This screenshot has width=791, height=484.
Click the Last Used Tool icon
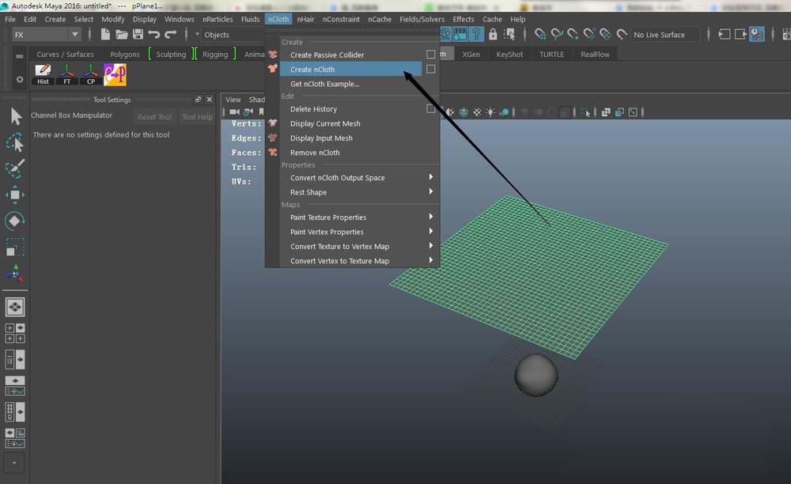tap(15, 274)
